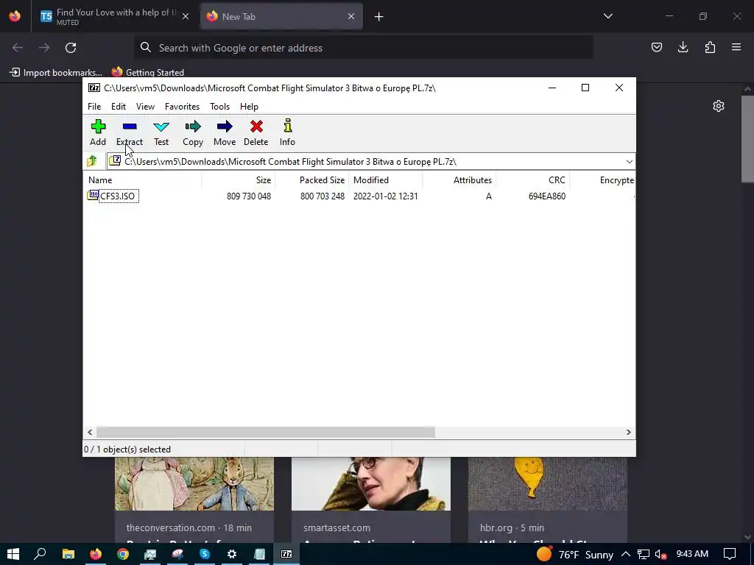Open a new Firefox tab with plus

[379, 17]
